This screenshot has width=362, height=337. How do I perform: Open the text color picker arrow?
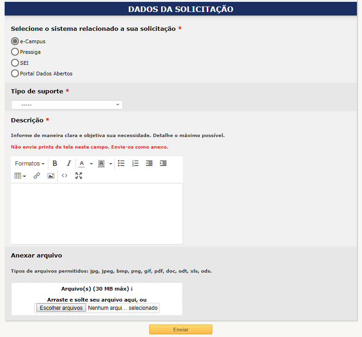[91, 164]
